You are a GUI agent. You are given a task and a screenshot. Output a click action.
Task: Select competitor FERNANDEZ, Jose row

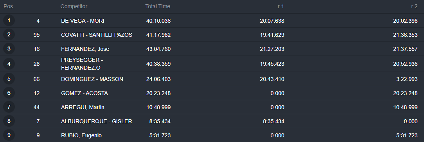[x=212, y=49]
